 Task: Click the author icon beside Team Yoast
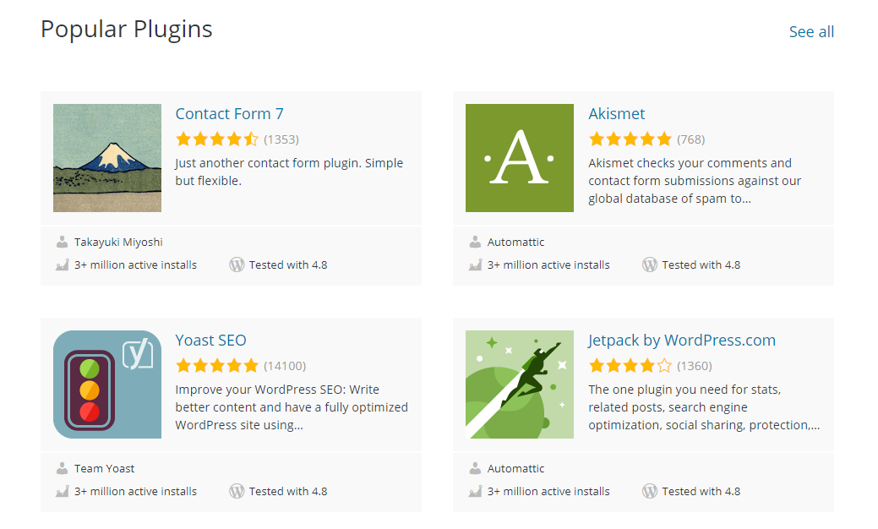tap(62, 468)
